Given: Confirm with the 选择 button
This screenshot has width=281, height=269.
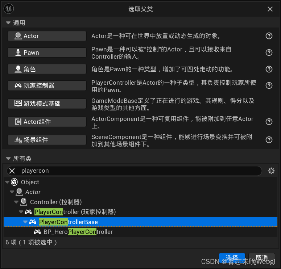Looking at the screenshot, I should tap(232, 258).
